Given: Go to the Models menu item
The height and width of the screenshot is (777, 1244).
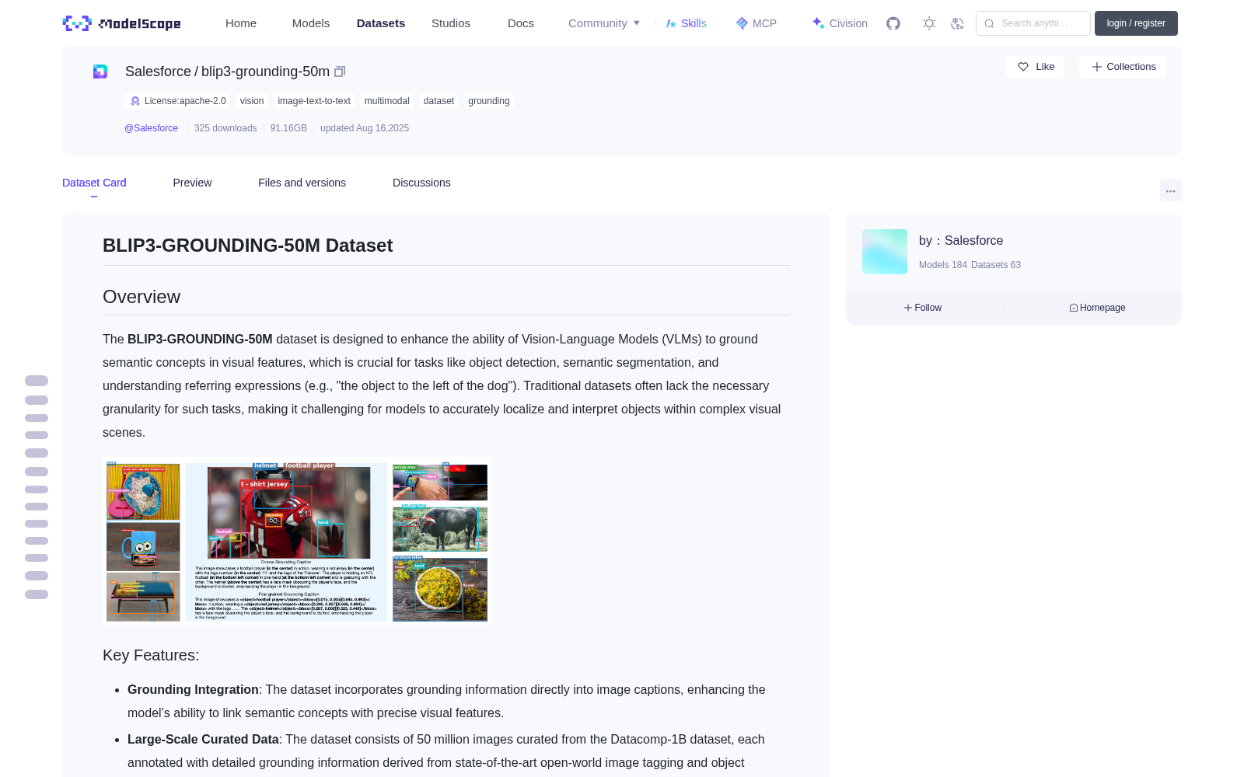Looking at the screenshot, I should point(311,23).
